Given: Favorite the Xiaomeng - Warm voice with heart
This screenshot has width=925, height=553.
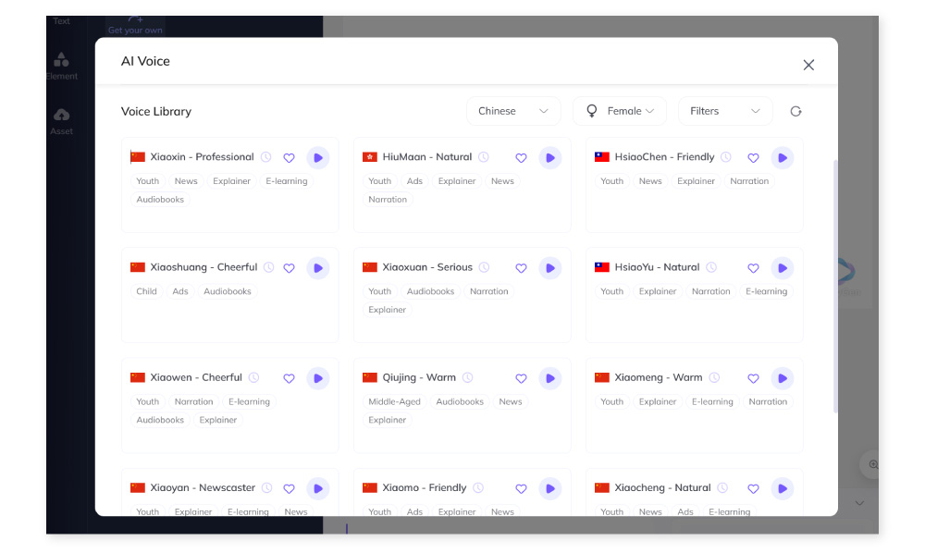Looking at the screenshot, I should (x=753, y=378).
